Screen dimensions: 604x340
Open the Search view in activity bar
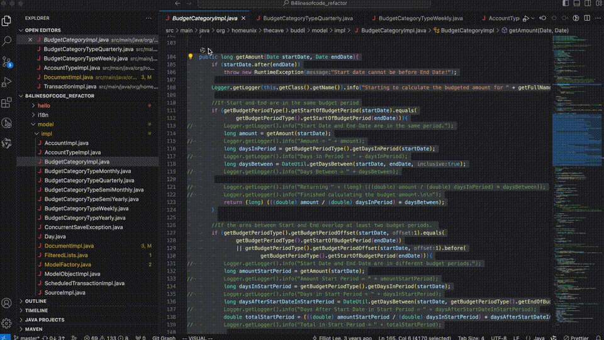tap(7, 41)
